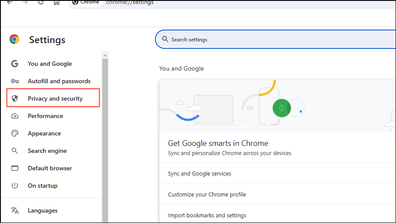
Task: Click the Chrome site chip in address bar
Action: tap(86, 3)
